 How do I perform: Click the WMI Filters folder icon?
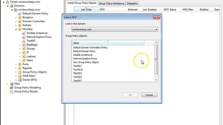coord(20,76)
